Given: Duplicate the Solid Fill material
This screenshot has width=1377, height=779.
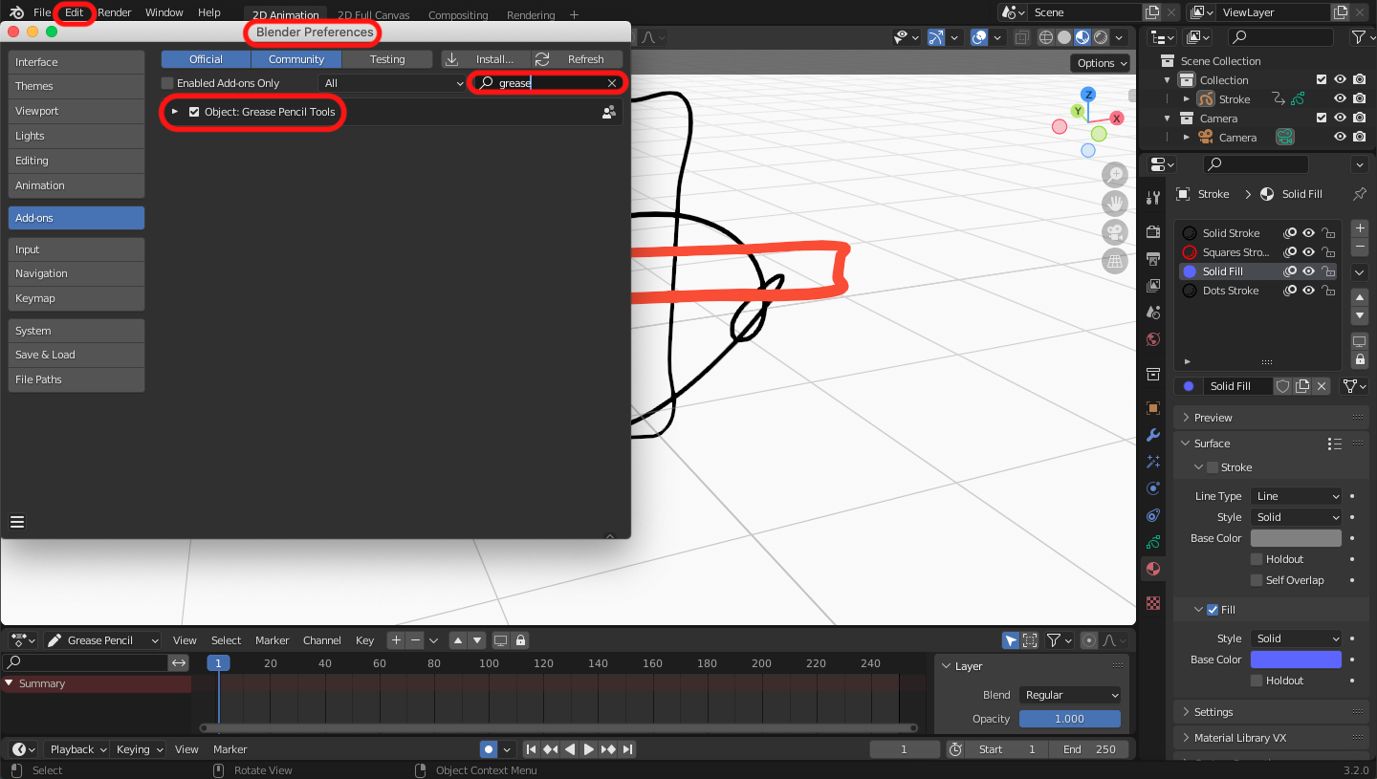Looking at the screenshot, I should tap(1302, 386).
